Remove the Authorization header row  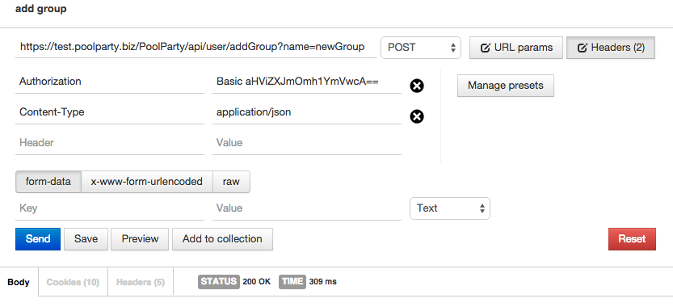(417, 86)
